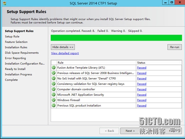Collapse details with Hide details button

(63, 47)
